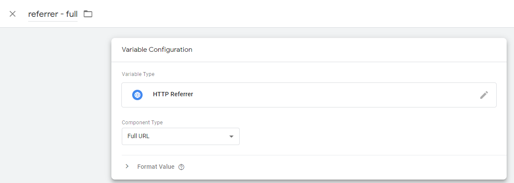Close the variable editor with X
This screenshot has height=183, width=514.
pos(13,14)
